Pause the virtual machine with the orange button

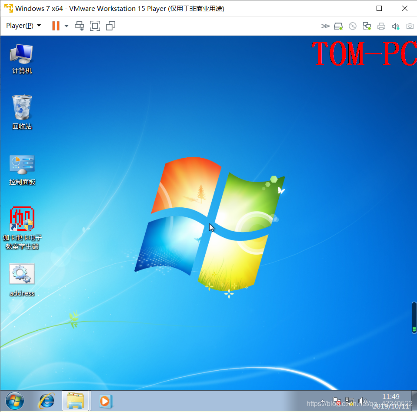point(56,26)
